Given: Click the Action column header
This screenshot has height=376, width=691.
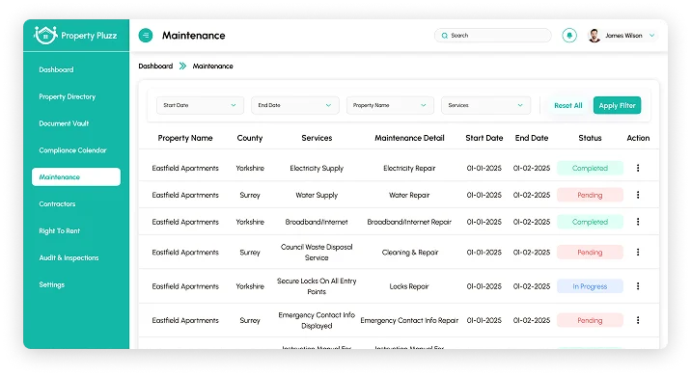Looking at the screenshot, I should point(638,138).
